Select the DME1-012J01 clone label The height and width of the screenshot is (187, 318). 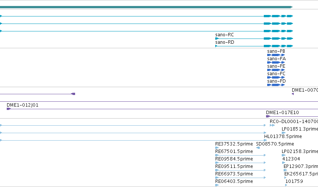point(22,105)
